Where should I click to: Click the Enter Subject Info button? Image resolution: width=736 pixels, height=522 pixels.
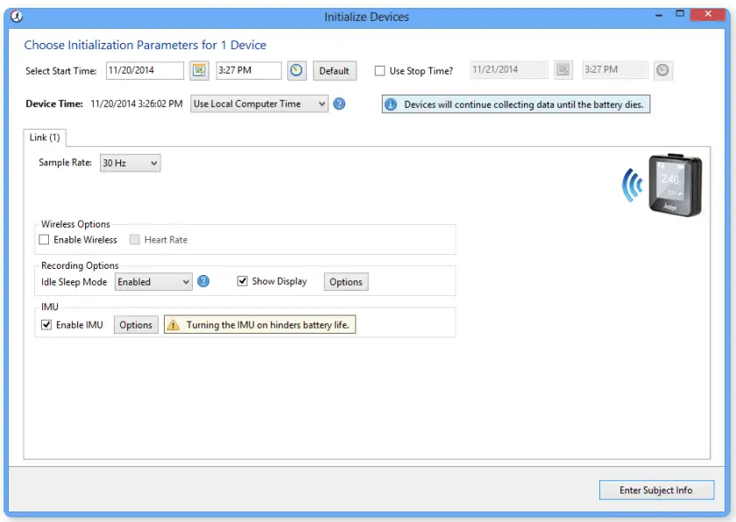(656, 490)
